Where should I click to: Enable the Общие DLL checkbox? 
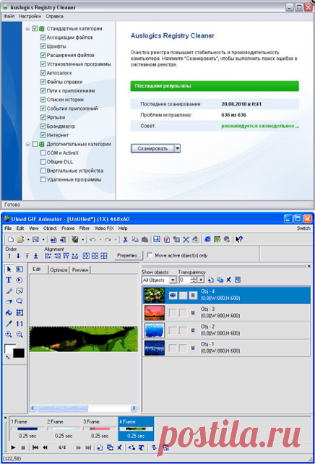pyautogui.click(x=43, y=162)
